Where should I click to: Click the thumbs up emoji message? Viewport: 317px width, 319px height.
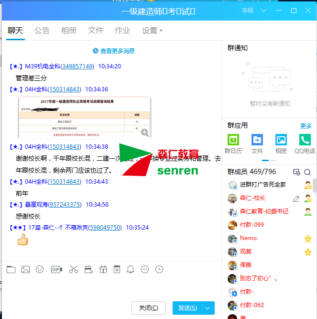pyautogui.click(x=22, y=240)
